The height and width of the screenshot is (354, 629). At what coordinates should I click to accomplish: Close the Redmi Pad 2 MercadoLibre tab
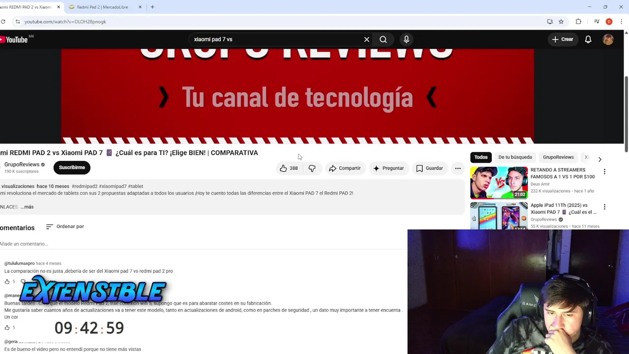point(140,7)
